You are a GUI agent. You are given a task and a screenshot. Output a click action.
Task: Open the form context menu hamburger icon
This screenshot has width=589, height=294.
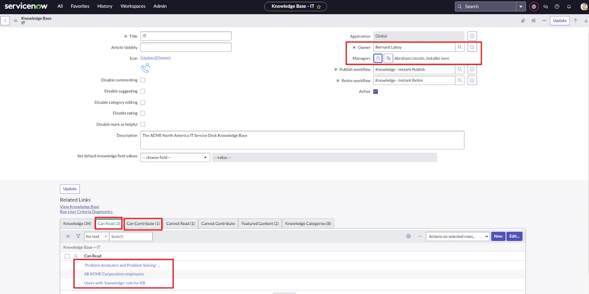15,21
